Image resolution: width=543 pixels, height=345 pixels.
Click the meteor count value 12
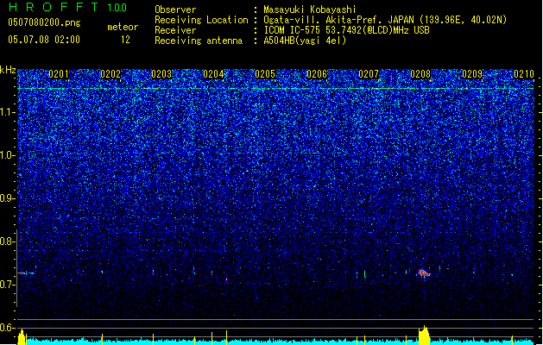125,40
